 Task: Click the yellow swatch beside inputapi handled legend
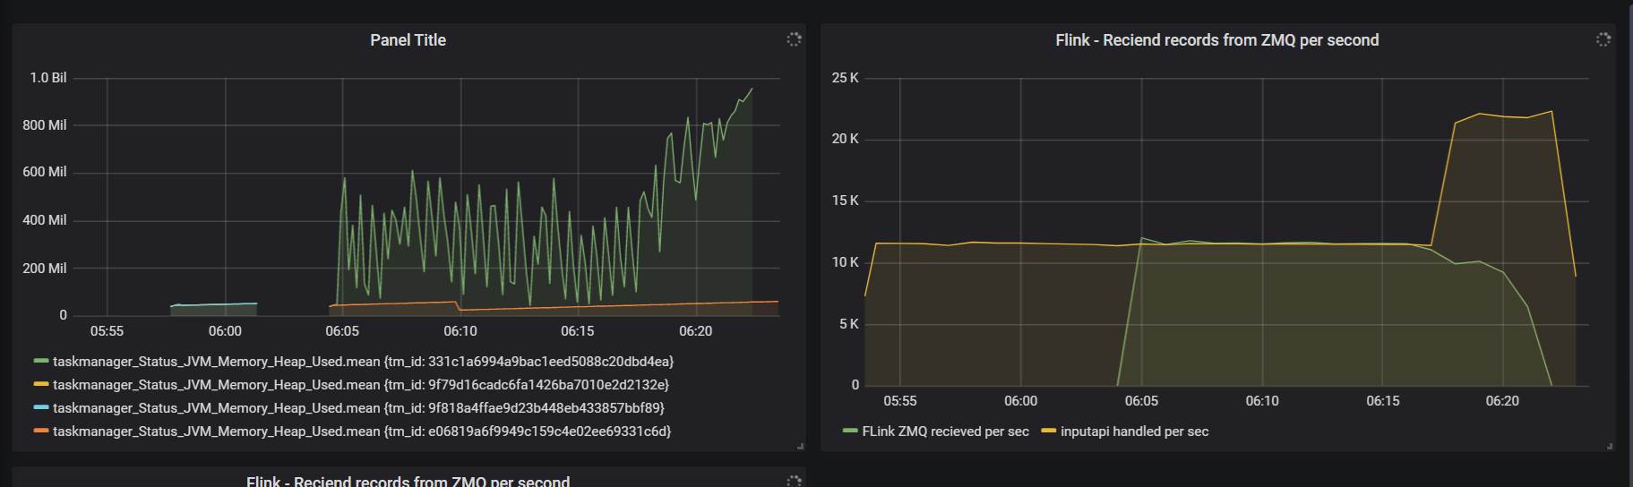tap(1049, 431)
